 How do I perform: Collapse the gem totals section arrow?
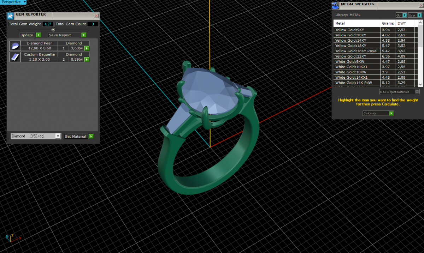pyautogui.click(x=53, y=30)
